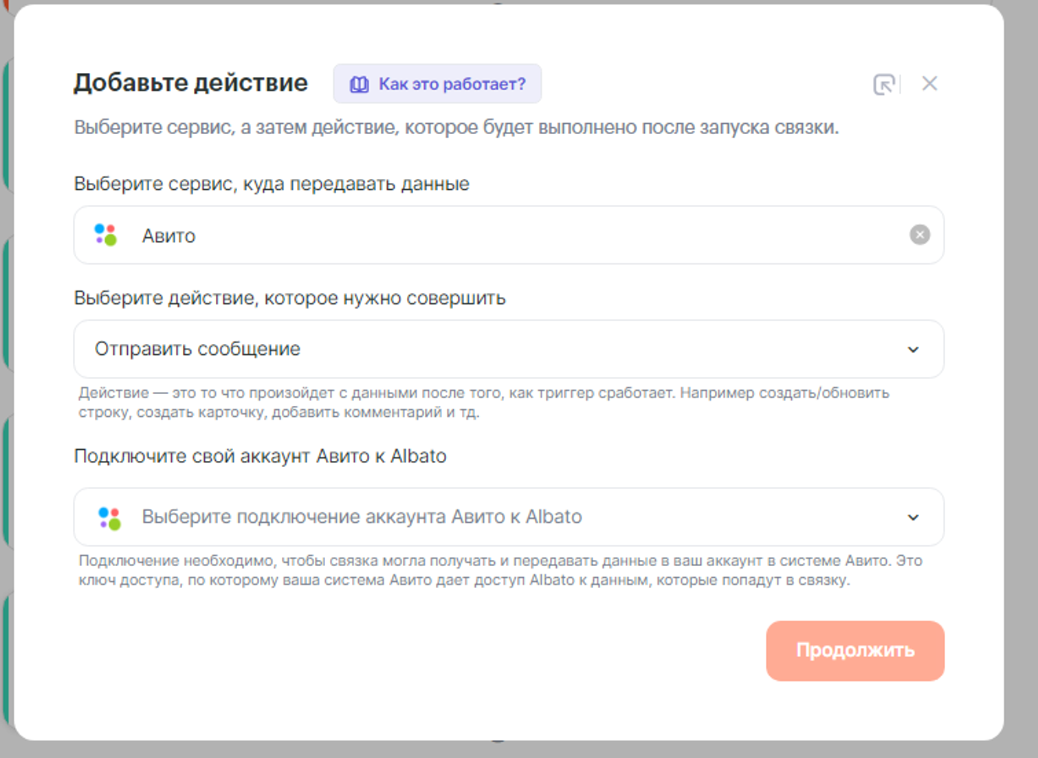
Task: Click the "Авито" service selection field
Action: tap(481, 235)
